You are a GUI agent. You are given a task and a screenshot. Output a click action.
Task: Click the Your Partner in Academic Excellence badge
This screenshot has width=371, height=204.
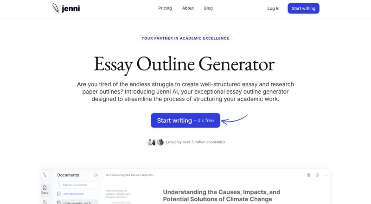tap(185, 38)
